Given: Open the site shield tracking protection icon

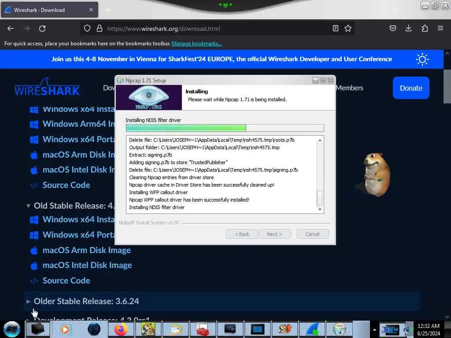Looking at the screenshot, I should 87,28.
